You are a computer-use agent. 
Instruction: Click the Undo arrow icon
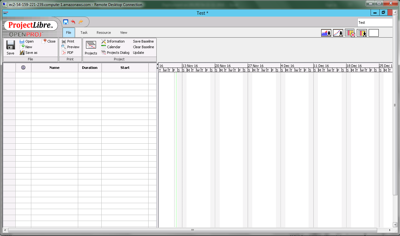click(73, 22)
